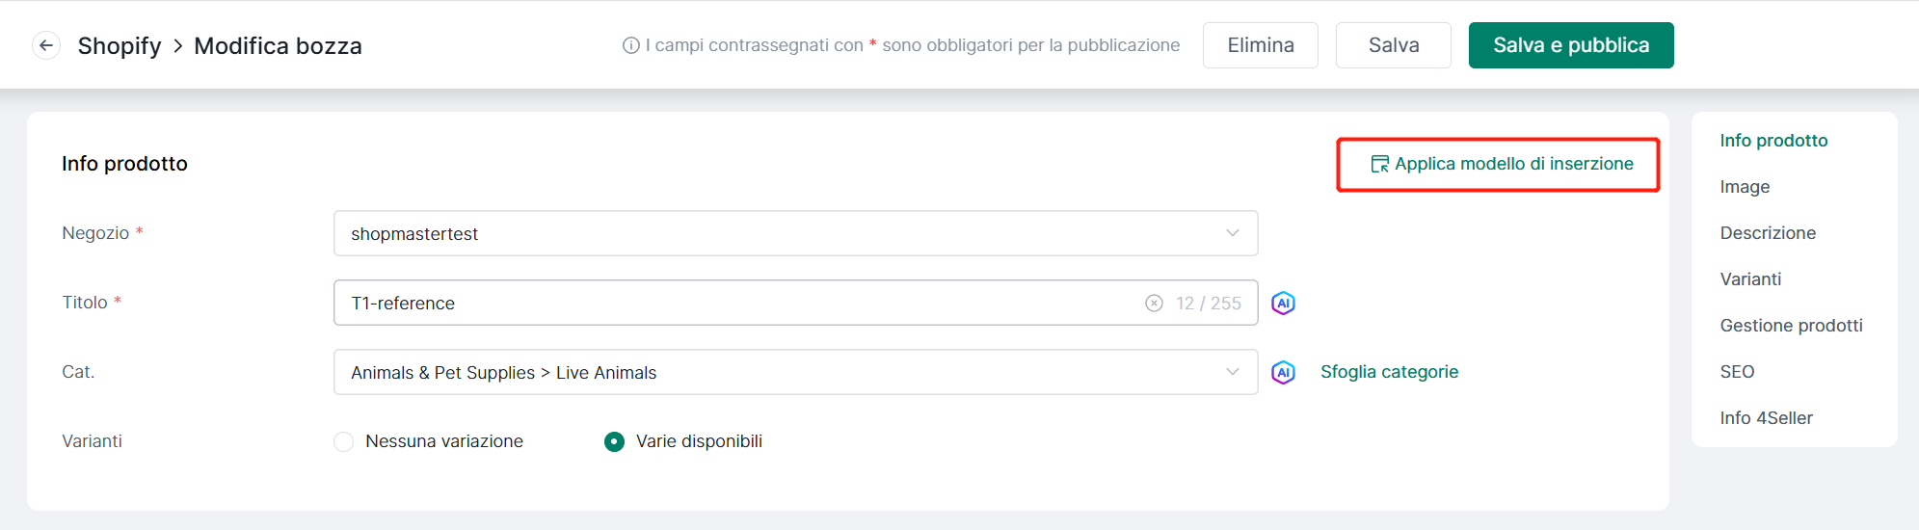Image resolution: width=1919 pixels, height=530 pixels.
Task: Open the Sfoglia categorie link
Action: [x=1389, y=372]
